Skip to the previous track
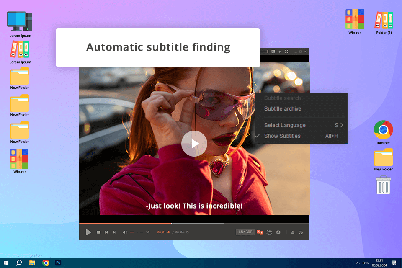 pos(106,232)
